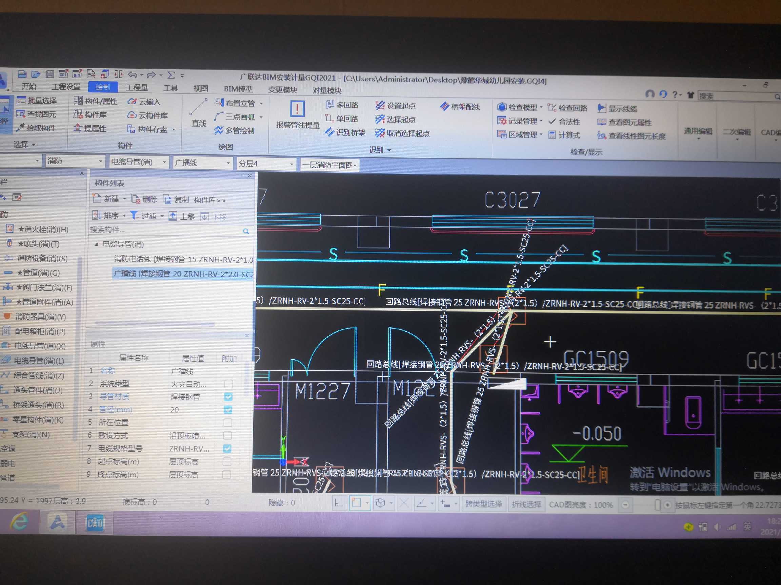This screenshot has width=781, height=585.
Task: Uncheck the 电缆规格型号 附加 checkbox
Action: pos(227,449)
